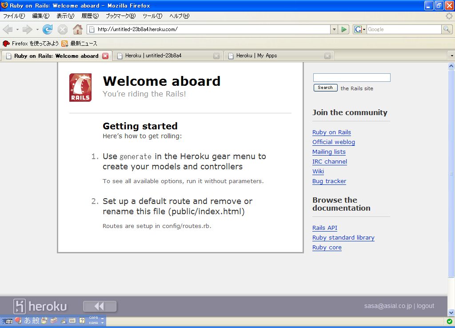Click the Back navigation arrow
This screenshot has width=455, height=328.
point(8,29)
